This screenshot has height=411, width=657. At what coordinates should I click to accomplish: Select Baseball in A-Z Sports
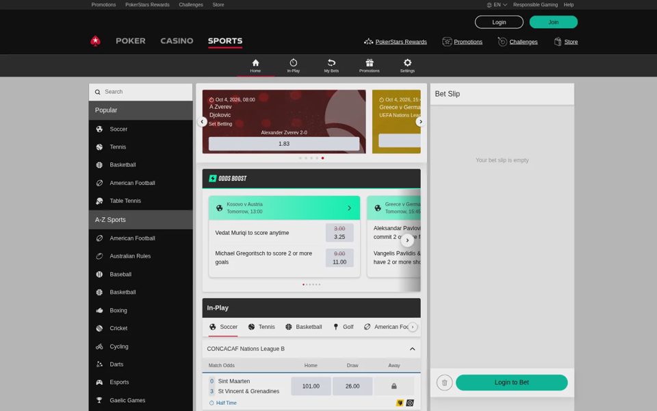tap(140, 274)
